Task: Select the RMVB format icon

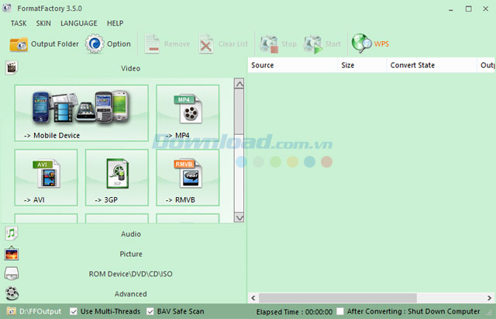Action: (x=188, y=174)
